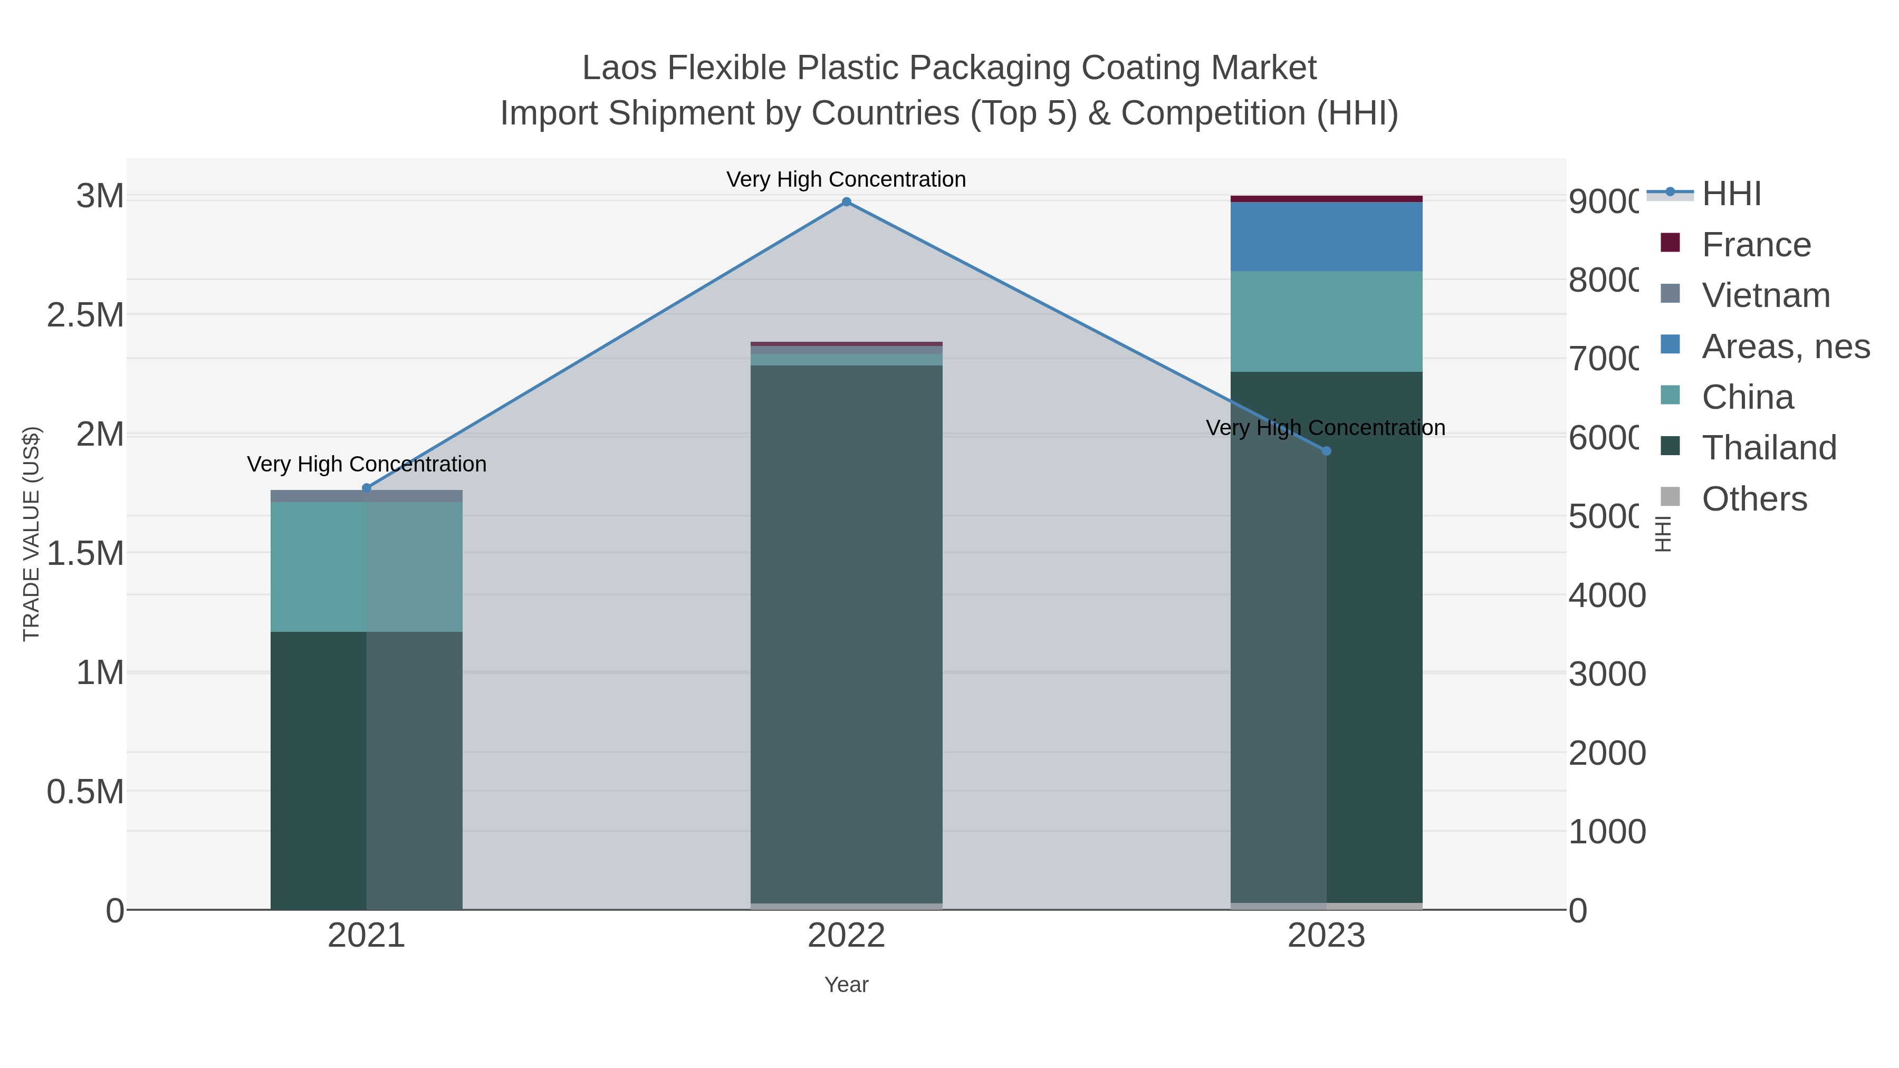Click the Thailand dark green legend swatch
This screenshot has height=1068, width=1899.
point(1670,446)
